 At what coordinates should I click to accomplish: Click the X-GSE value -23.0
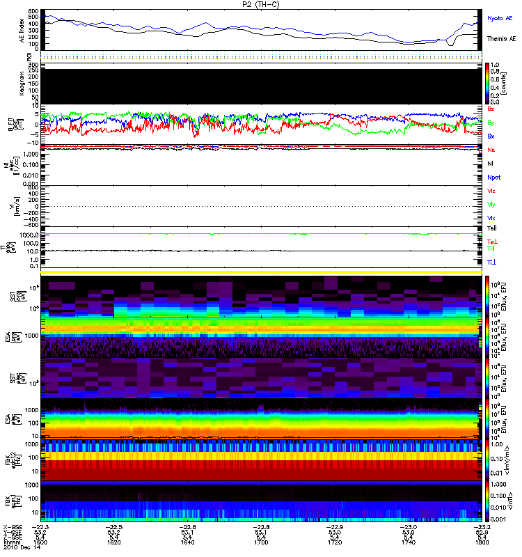click(409, 527)
